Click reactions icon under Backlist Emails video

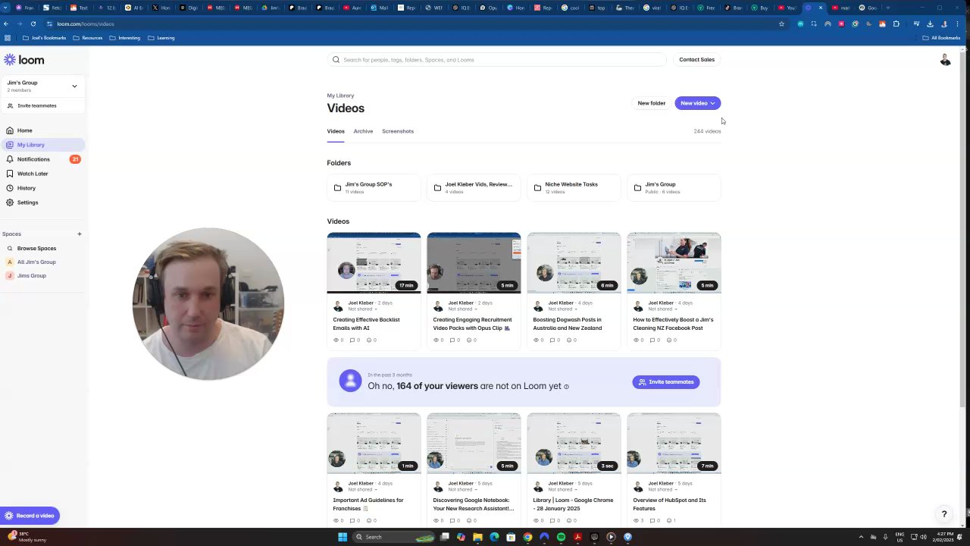[369, 340]
